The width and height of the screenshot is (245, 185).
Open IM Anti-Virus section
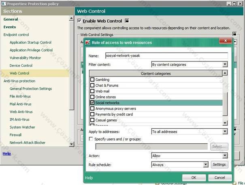(19, 119)
